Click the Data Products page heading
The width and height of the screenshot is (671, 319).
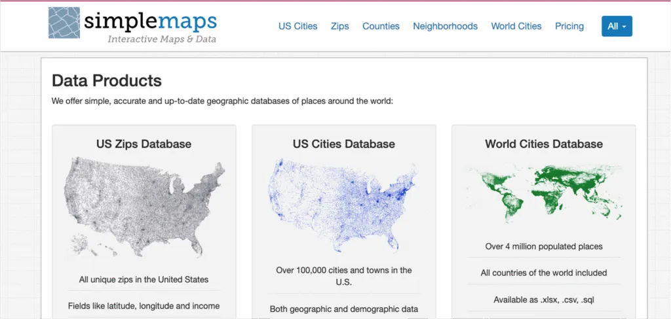[107, 80]
